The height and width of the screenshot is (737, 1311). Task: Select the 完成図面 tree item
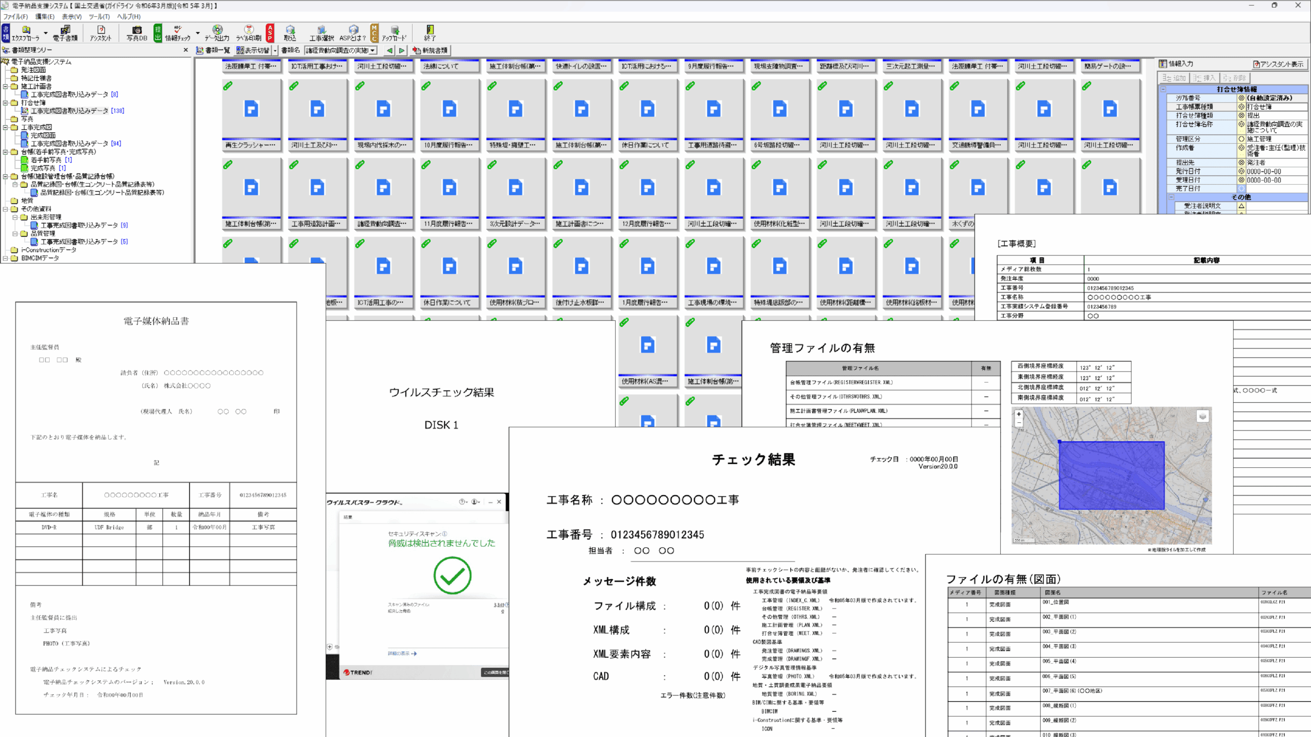[x=43, y=136]
